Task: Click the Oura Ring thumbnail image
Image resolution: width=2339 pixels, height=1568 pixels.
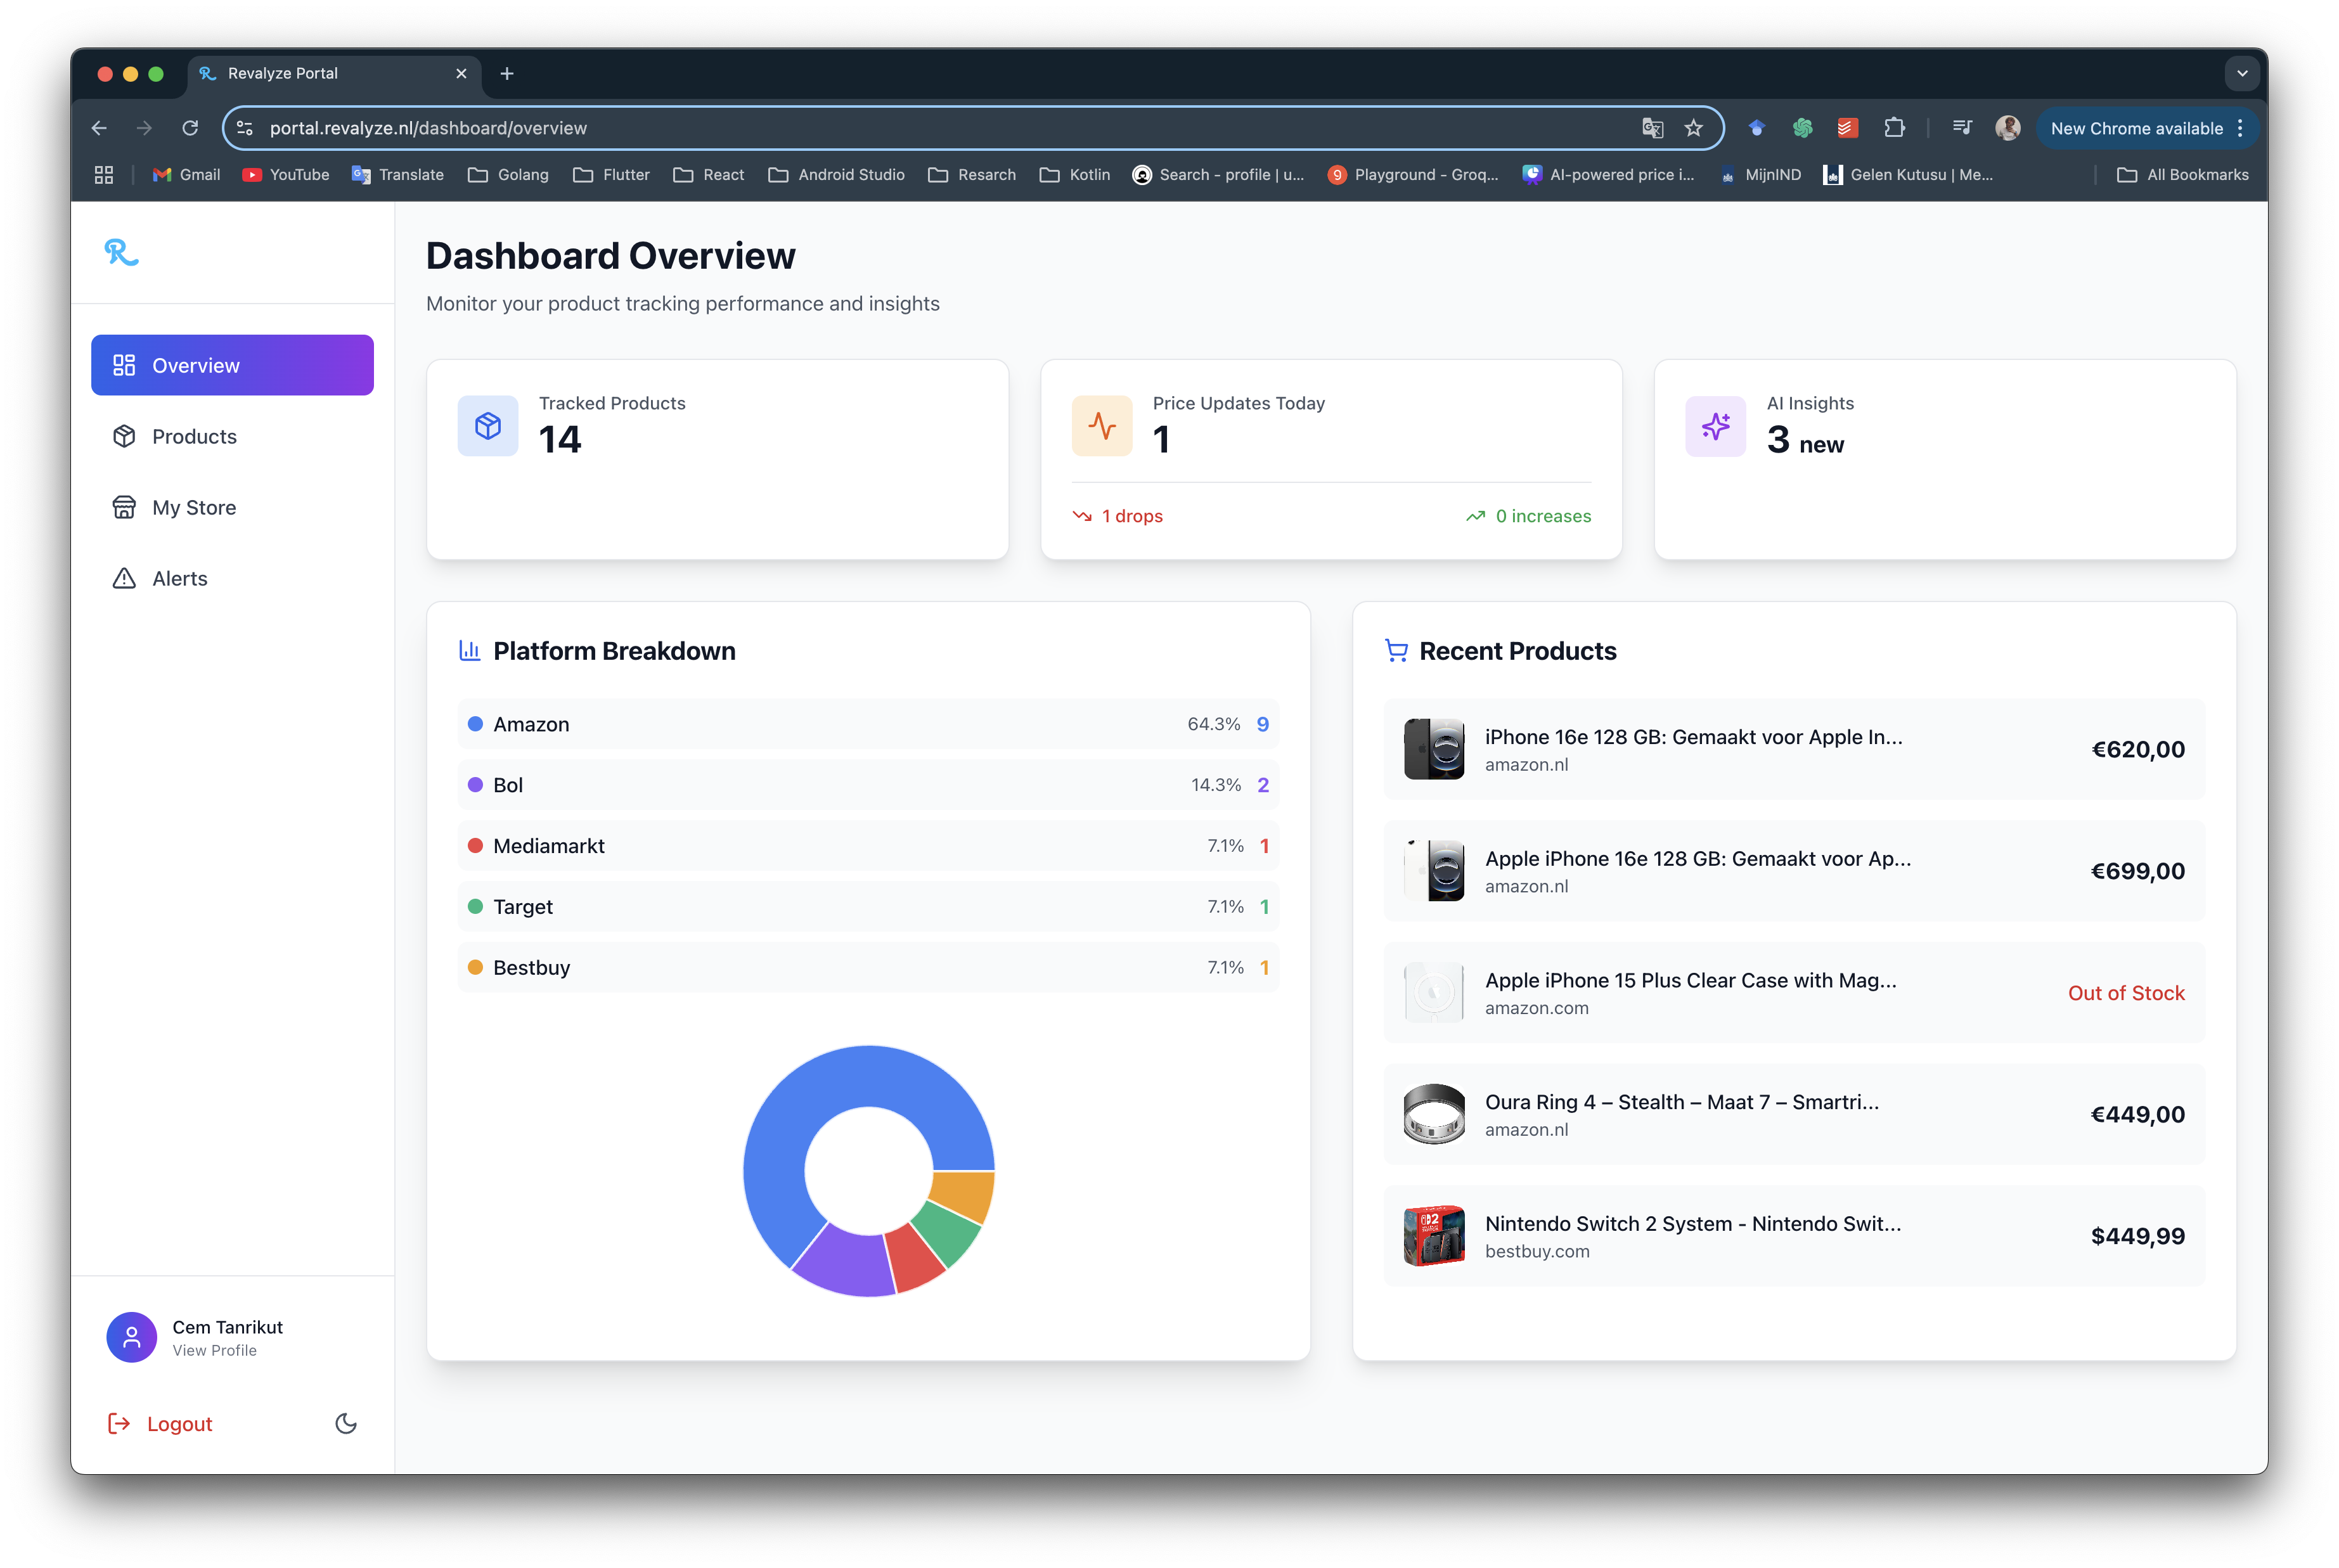Action: pyautogui.click(x=1434, y=1114)
